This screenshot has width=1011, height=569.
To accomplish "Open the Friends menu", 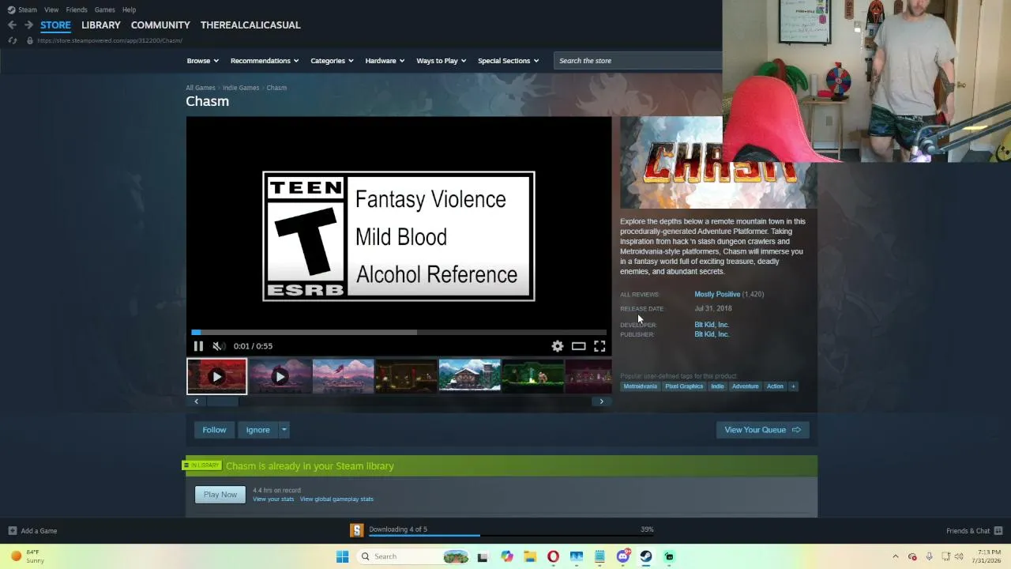I will (77, 9).
